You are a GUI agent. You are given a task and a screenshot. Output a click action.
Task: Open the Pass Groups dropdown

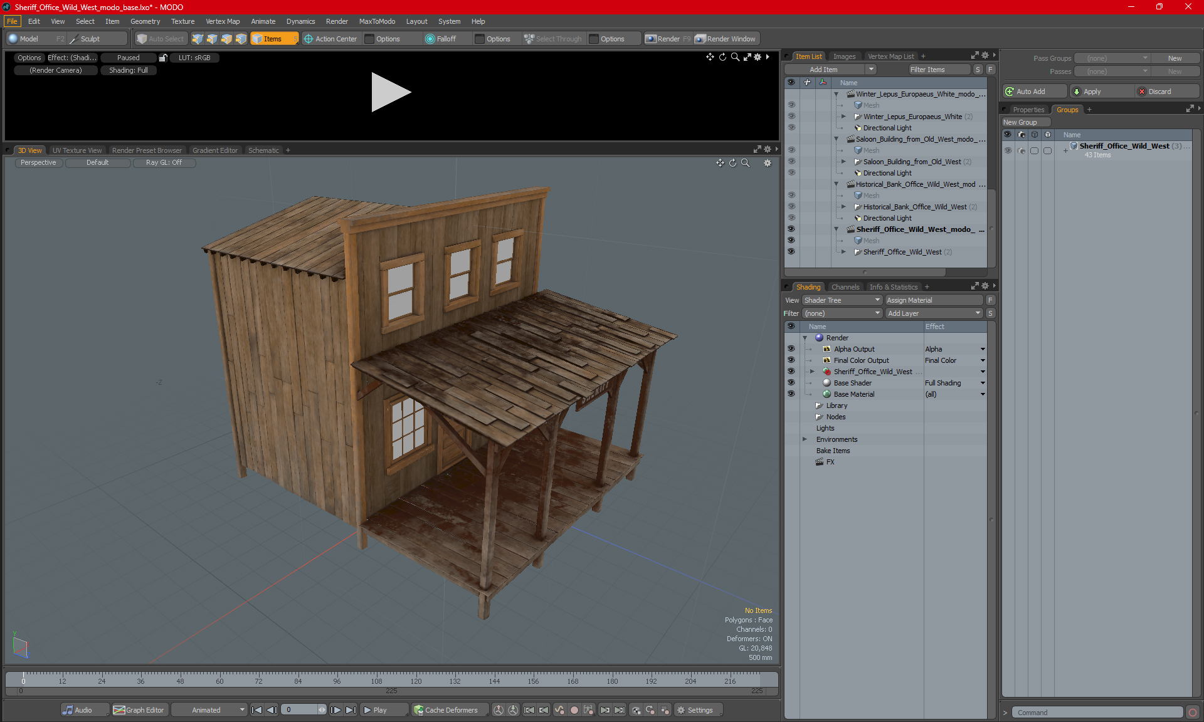coord(1112,58)
